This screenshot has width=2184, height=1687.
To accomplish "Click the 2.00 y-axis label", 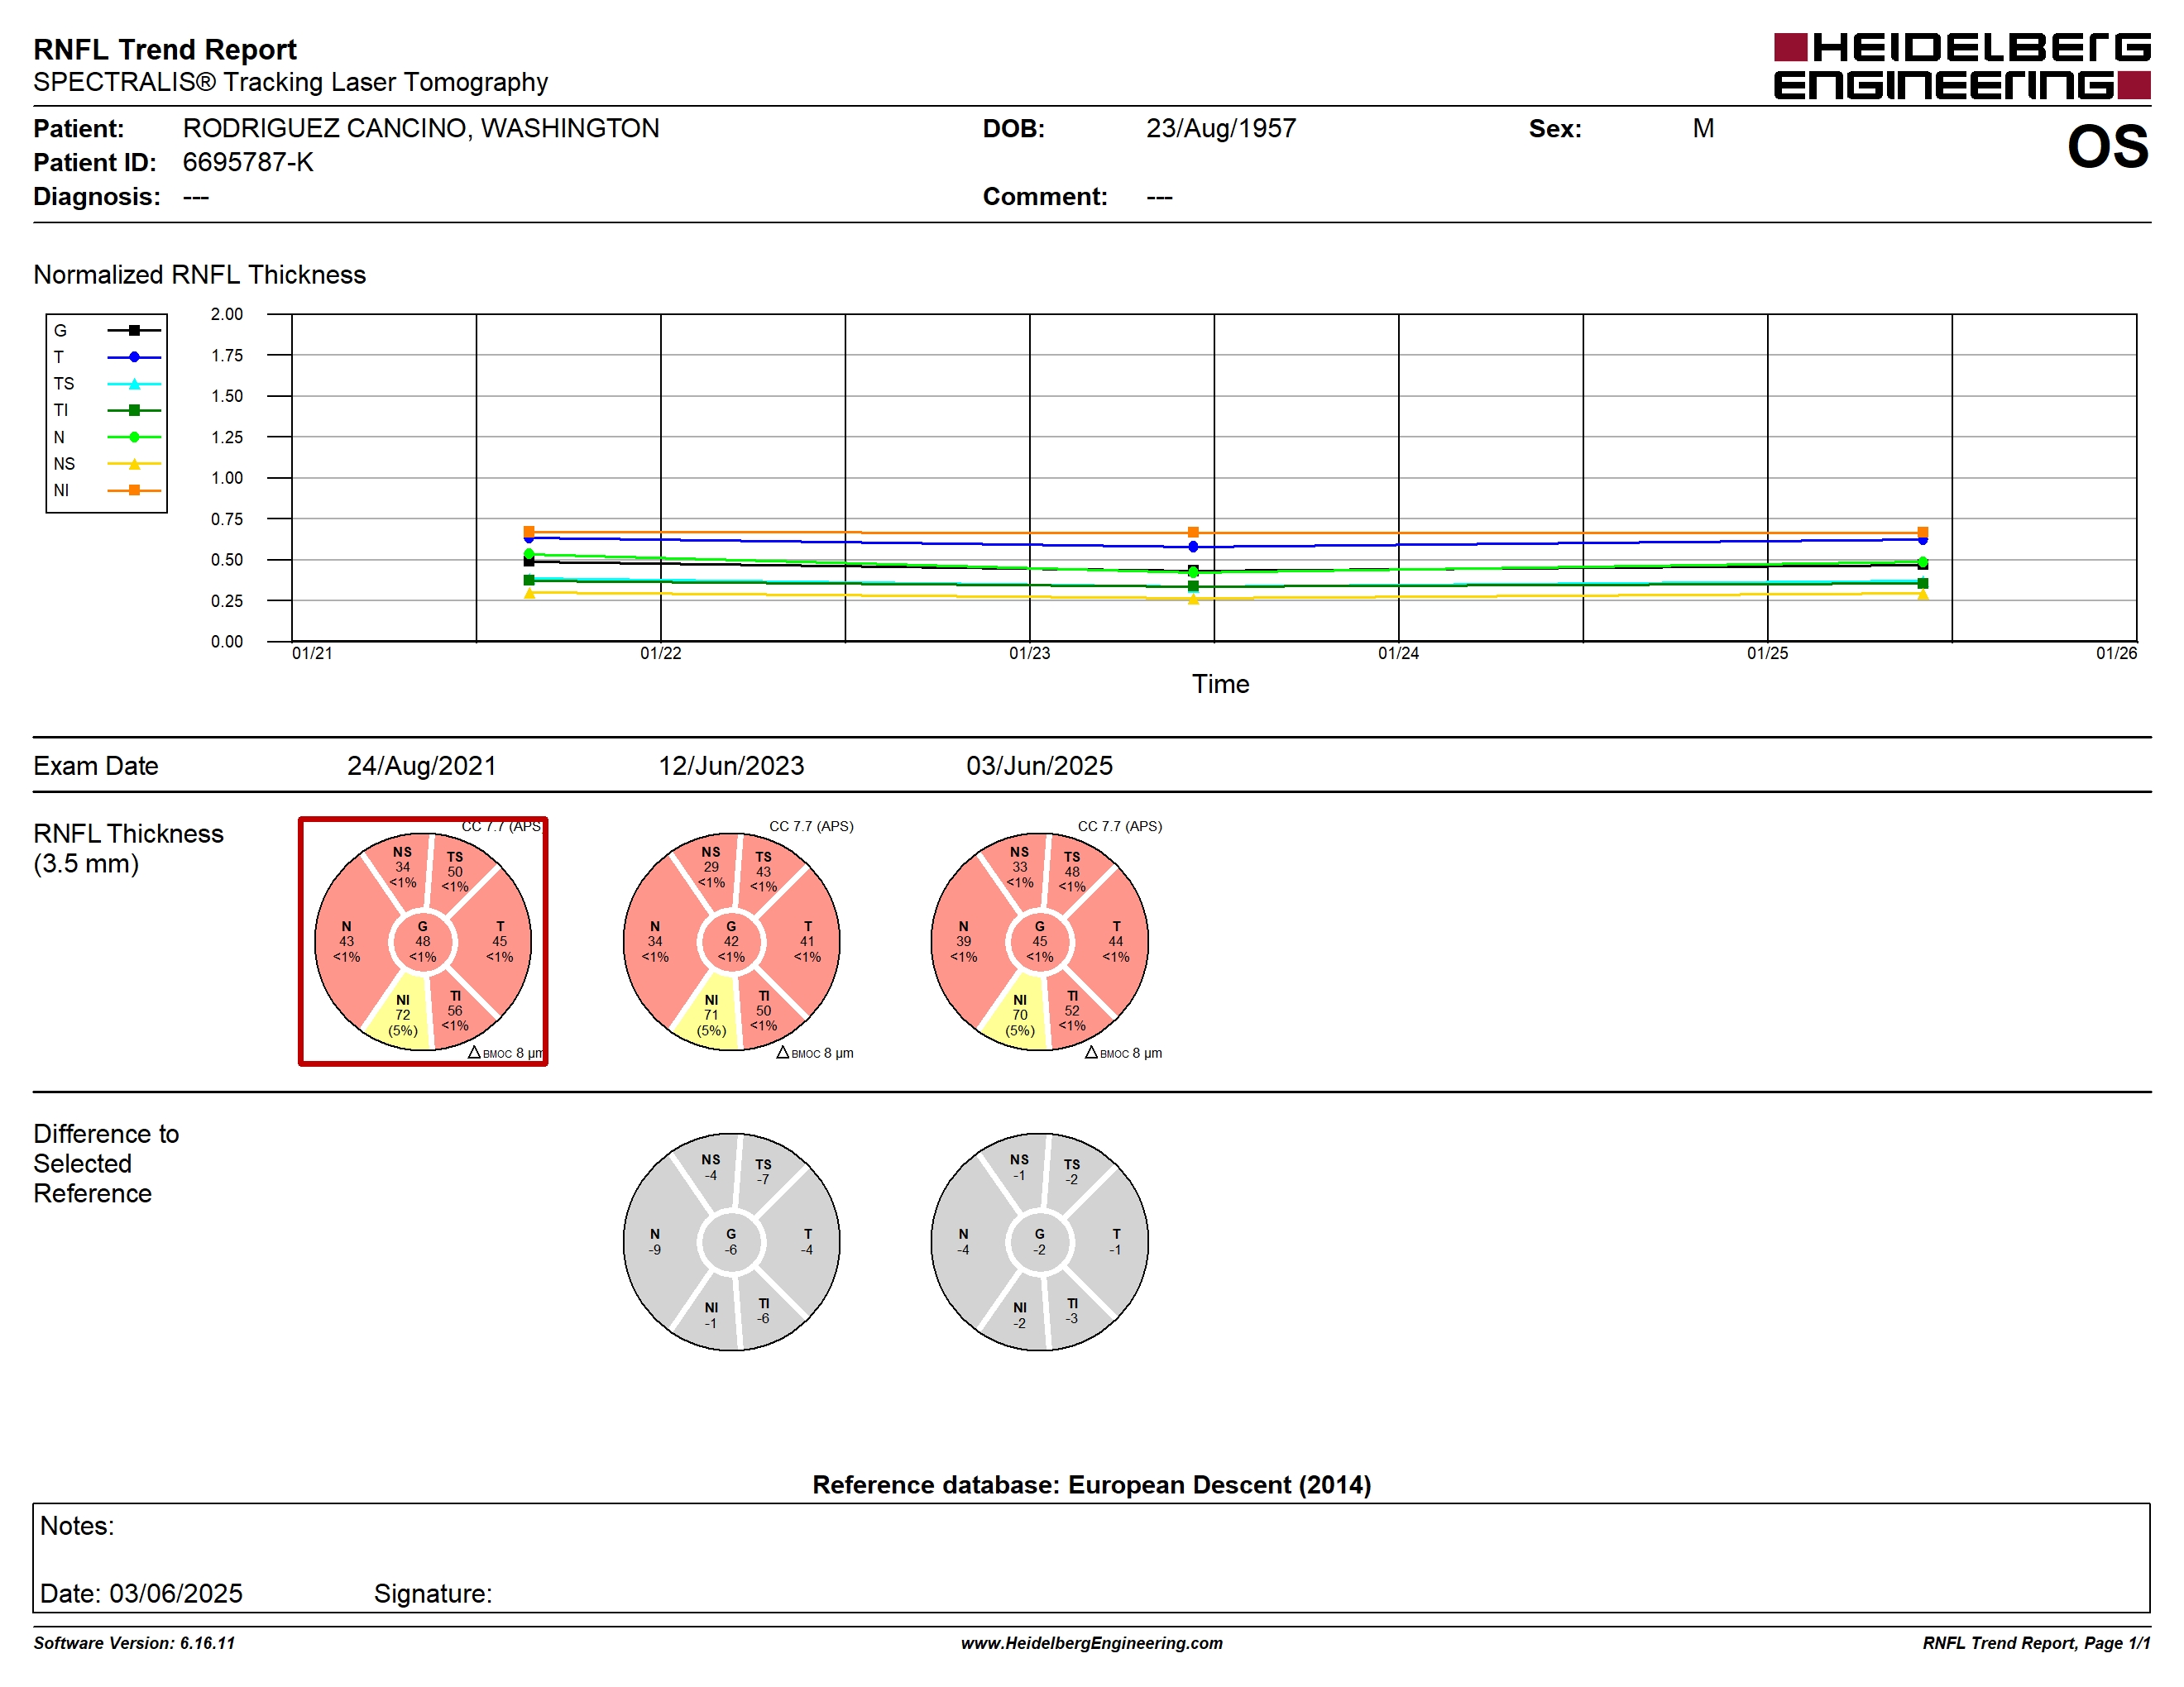I will tap(227, 313).
